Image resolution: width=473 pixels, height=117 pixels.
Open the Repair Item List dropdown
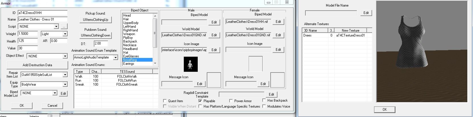coord(65,75)
